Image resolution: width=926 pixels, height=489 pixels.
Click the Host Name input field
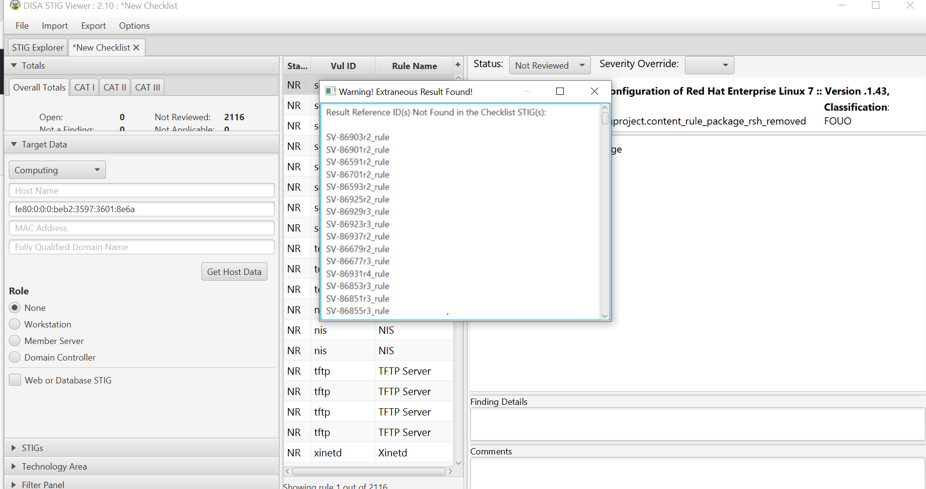[x=141, y=190]
